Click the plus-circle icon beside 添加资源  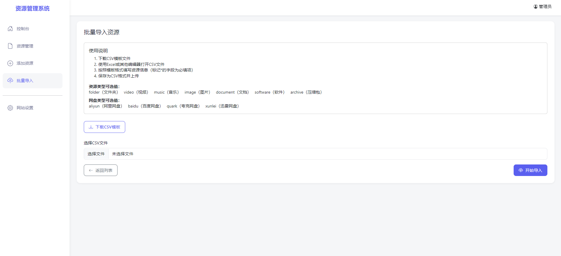click(x=10, y=63)
